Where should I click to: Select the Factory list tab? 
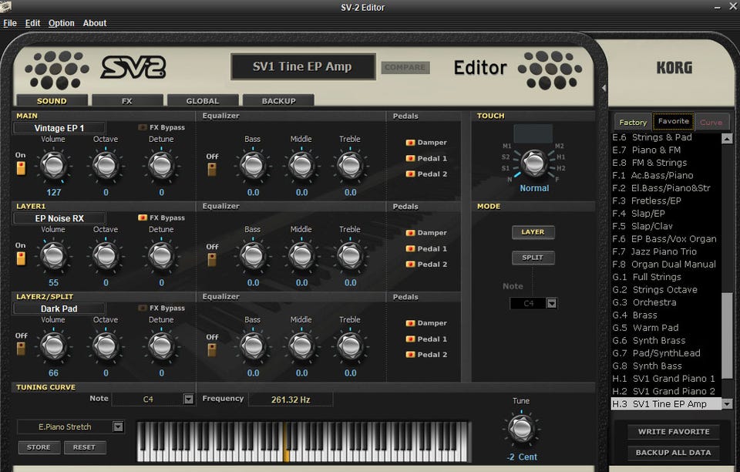tap(633, 123)
